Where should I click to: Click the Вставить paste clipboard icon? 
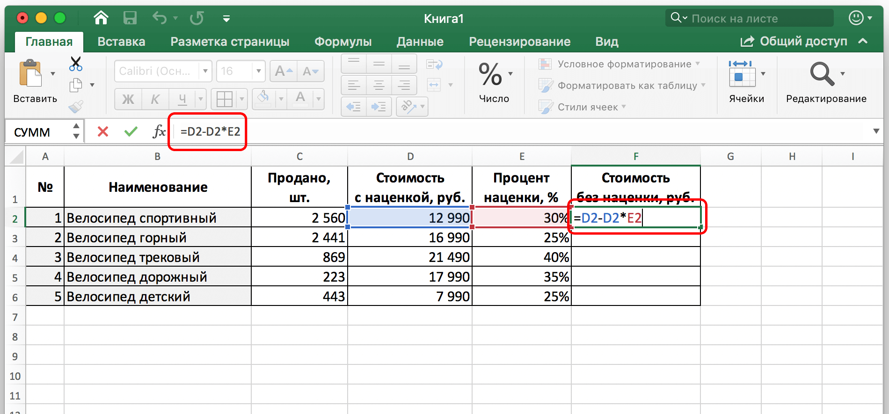[x=31, y=73]
